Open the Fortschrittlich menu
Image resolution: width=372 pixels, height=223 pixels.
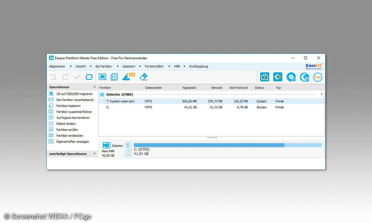154,67
